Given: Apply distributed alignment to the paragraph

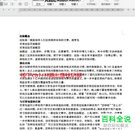Looking at the screenshot, I should point(6,4).
